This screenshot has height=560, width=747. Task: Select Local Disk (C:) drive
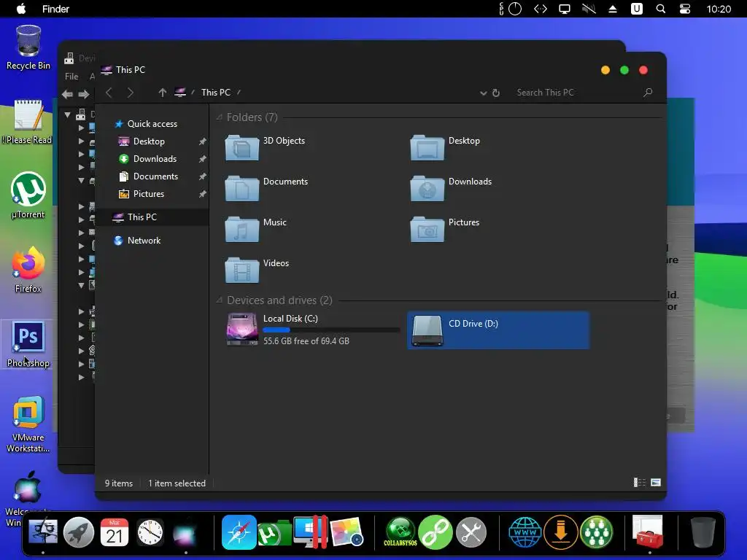pos(312,330)
